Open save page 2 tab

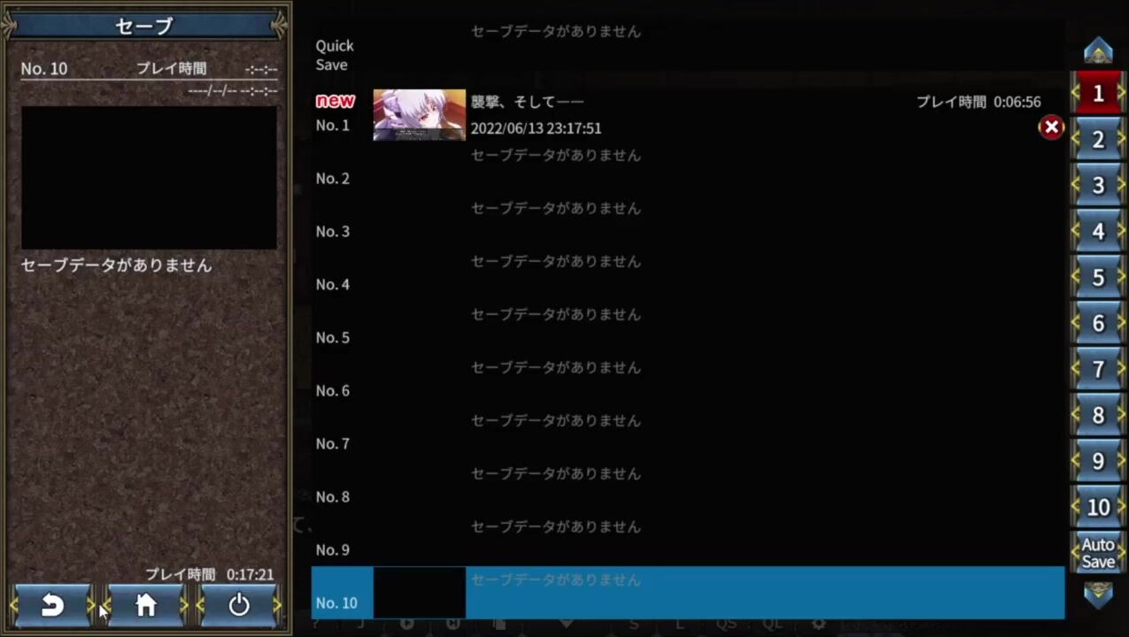(1098, 139)
